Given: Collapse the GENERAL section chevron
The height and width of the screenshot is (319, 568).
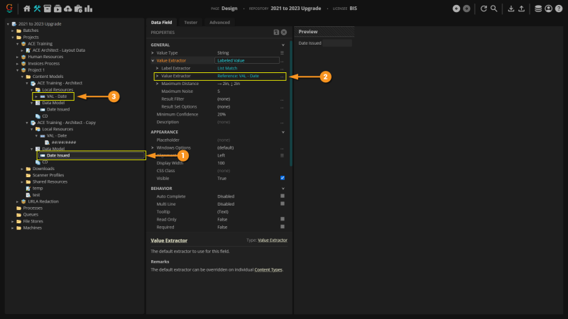Looking at the screenshot, I should pyautogui.click(x=283, y=45).
